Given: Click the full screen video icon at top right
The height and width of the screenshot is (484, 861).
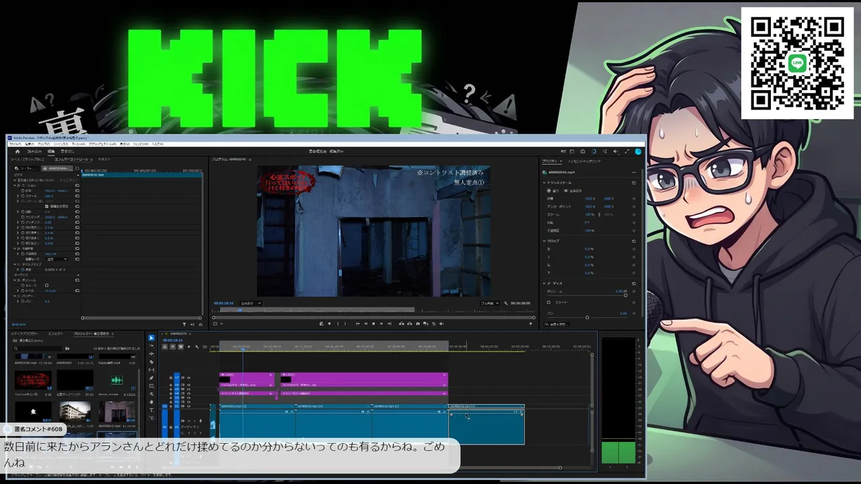Looking at the screenshot, I should (x=628, y=151).
